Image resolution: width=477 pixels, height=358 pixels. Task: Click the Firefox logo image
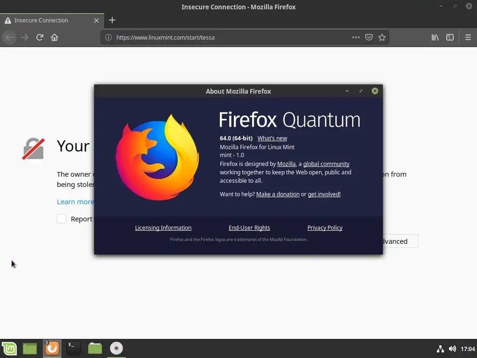pos(157,157)
